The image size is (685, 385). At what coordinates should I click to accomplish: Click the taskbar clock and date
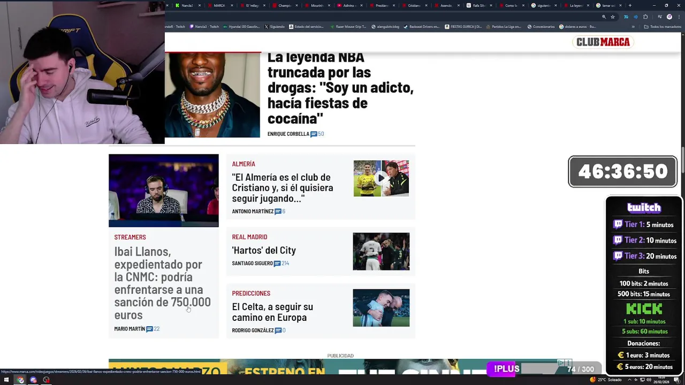661,380
